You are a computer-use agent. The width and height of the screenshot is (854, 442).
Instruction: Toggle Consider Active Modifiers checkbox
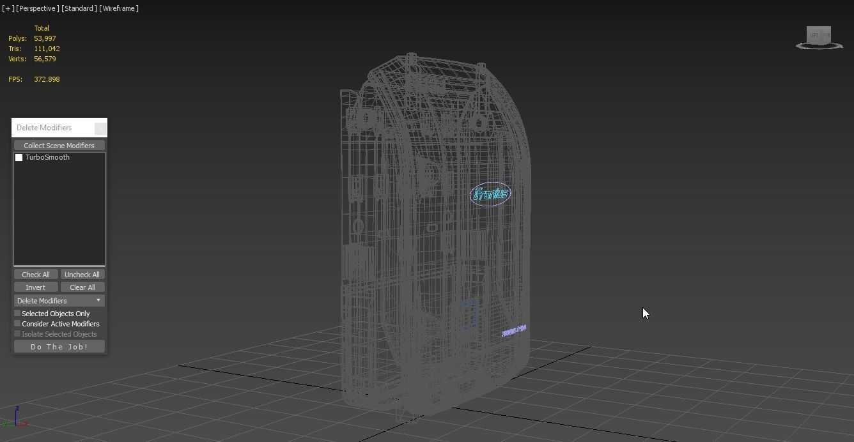(17, 324)
